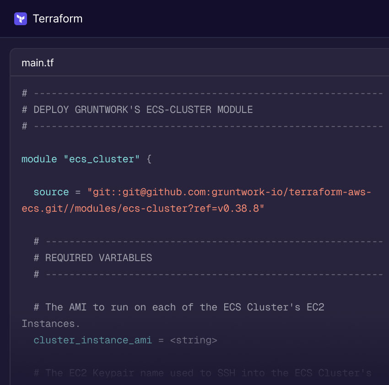The height and width of the screenshot is (385, 389).
Task: Click the <string> placeholder value
Action: pyautogui.click(x=194, y=340)
